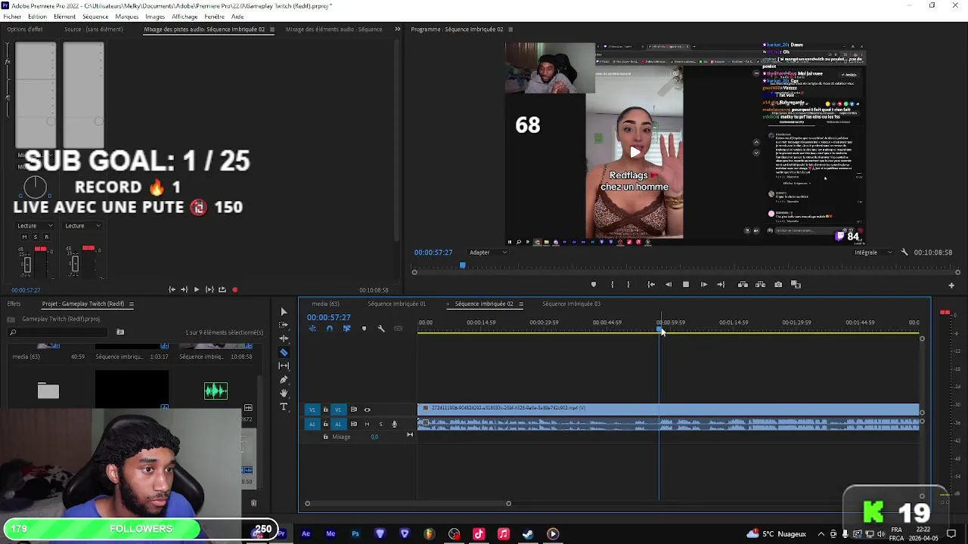Image resolution: width=968 pixels, height=544 pixels.
Task: Add marker in Program monitor
Action: click(594, 285)
